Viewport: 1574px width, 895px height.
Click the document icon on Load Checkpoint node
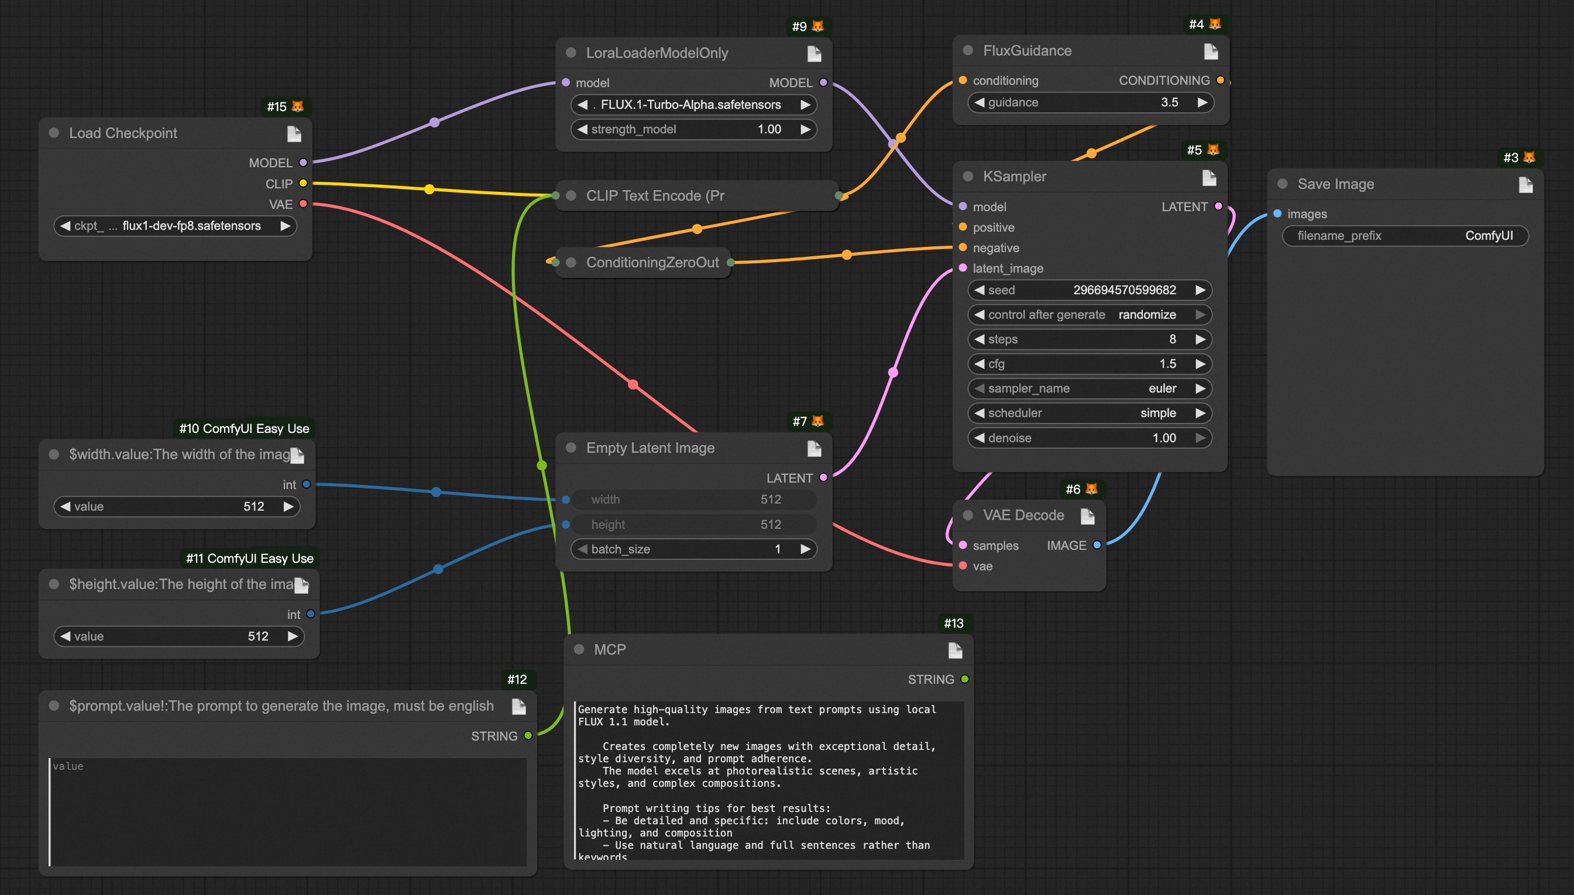coord(294,134)
